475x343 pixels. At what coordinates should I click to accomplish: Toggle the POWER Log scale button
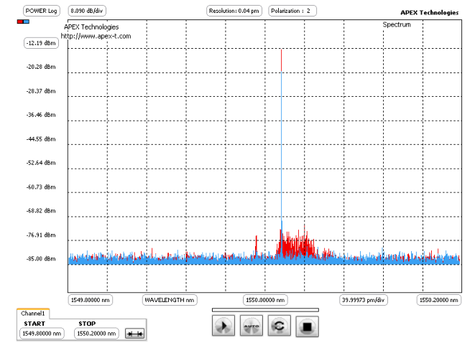click(x=40, y=11)
